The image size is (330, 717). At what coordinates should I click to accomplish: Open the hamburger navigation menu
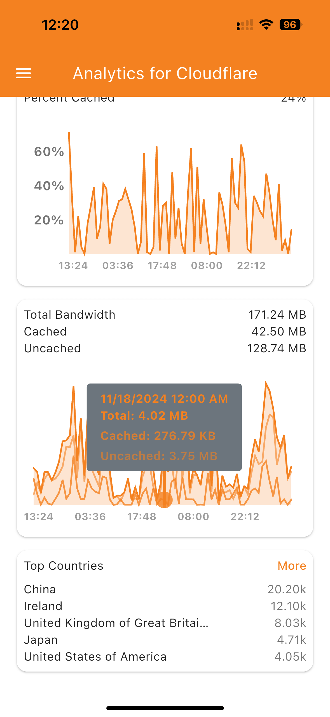coord(24,73)
